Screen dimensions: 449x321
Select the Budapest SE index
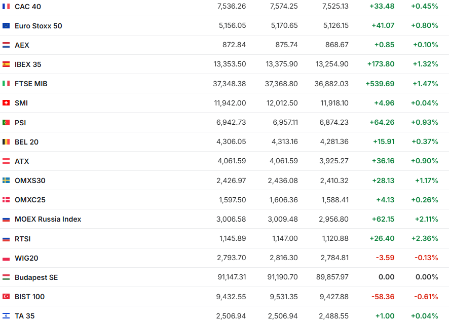36,277
